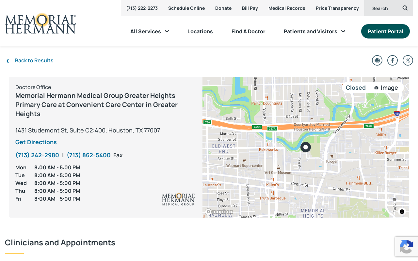Share on X (Twitter) icon
The width and height of the screenshot is (418, 261).
(408, 60)
